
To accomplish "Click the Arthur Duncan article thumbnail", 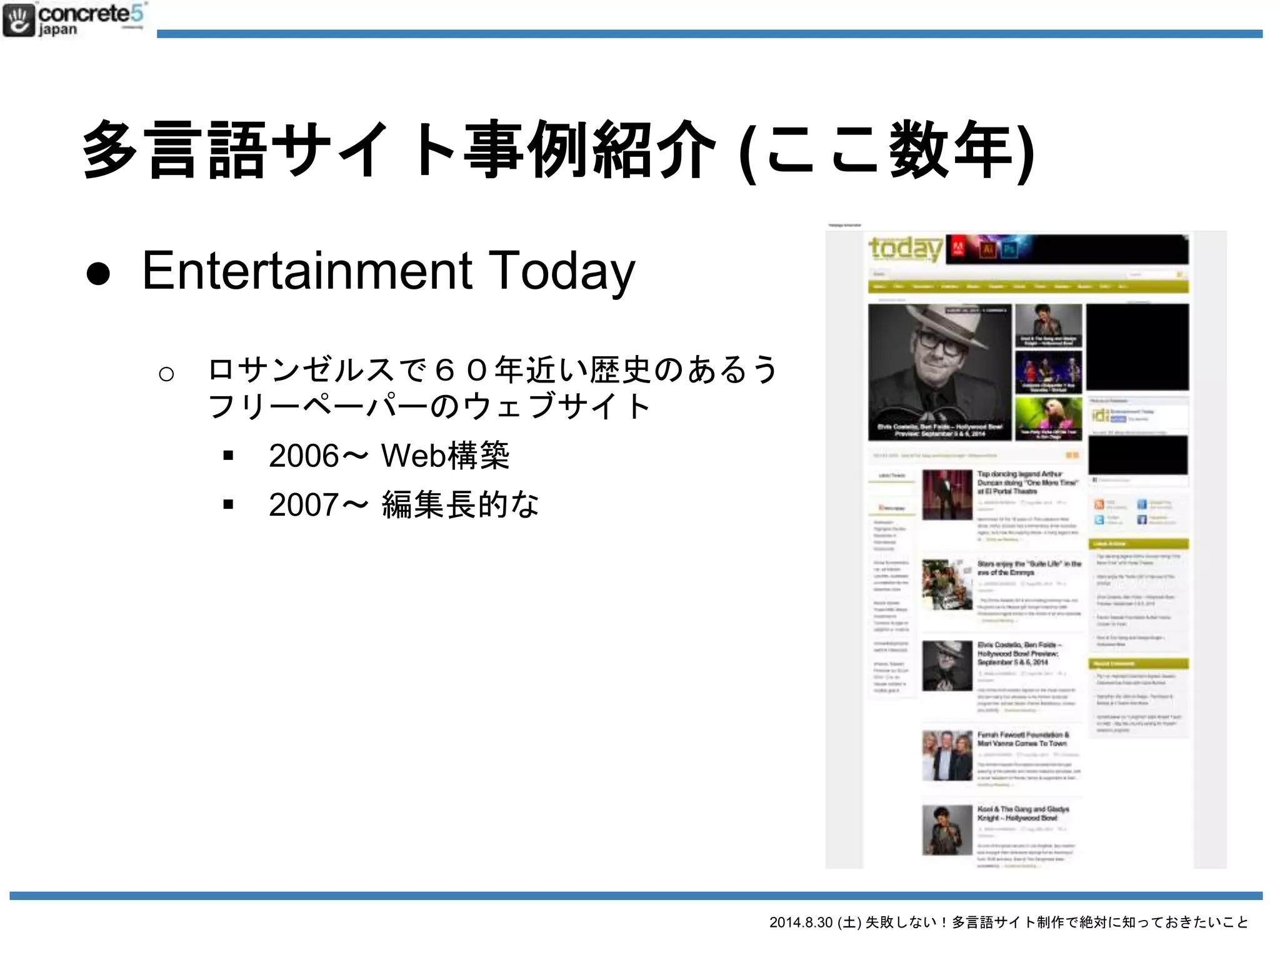I will [x=947, y=495].
